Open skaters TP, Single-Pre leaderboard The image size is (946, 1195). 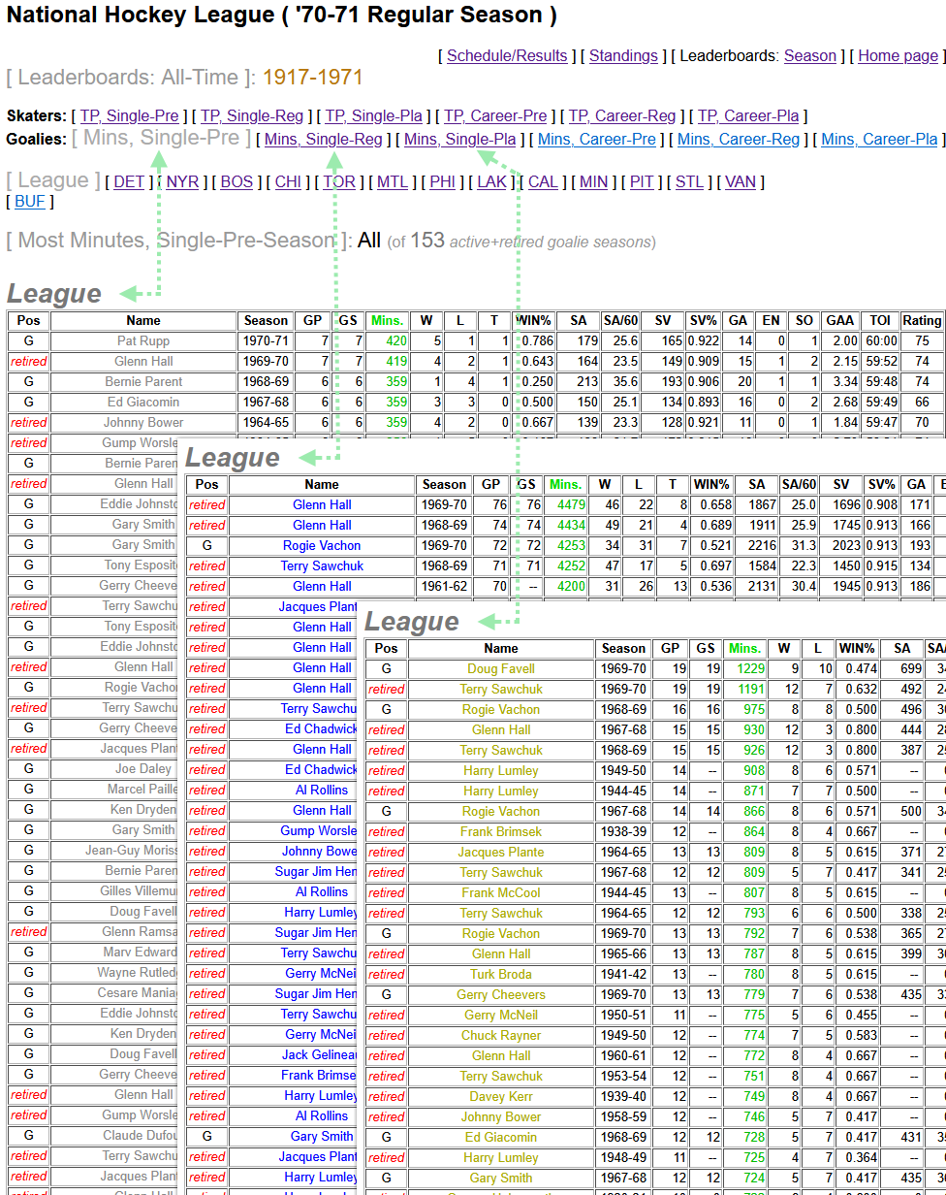(130, 116)
